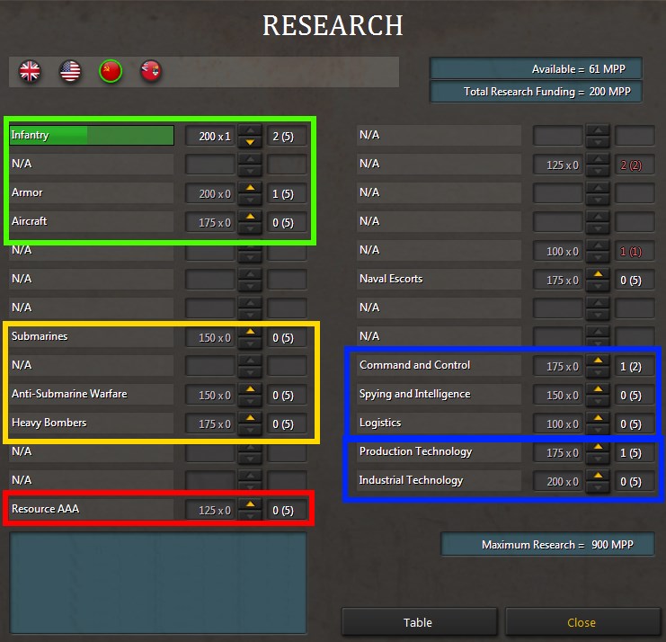The image size is (666, 642).
Task: Select the Production Technology row
Action: tap(440, 451)
